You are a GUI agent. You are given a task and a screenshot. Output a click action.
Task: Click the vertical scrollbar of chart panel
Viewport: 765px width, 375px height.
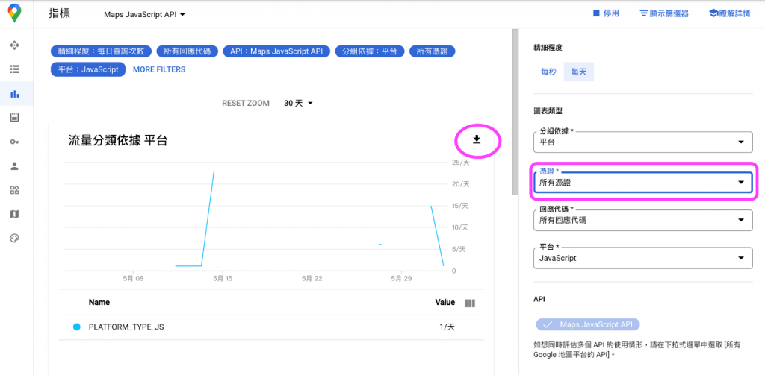click(x=515, y=112)
